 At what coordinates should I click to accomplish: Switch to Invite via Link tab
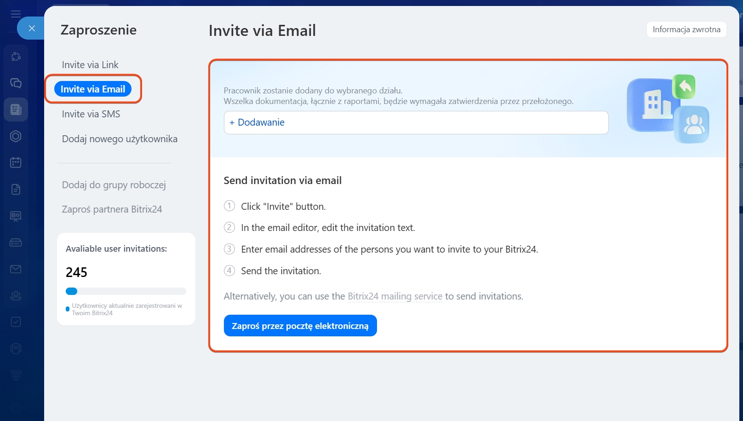point(90,65)
